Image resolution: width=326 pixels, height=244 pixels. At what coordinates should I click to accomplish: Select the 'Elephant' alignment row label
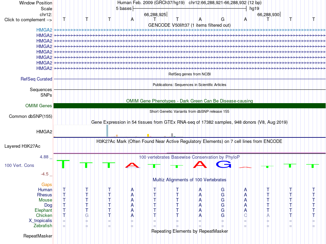pos(43,210)
